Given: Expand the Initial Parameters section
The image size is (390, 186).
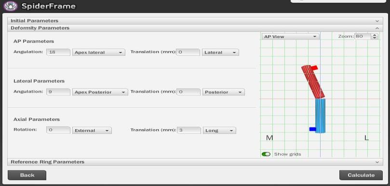Looking at the screenshot, I should point(195,21).
